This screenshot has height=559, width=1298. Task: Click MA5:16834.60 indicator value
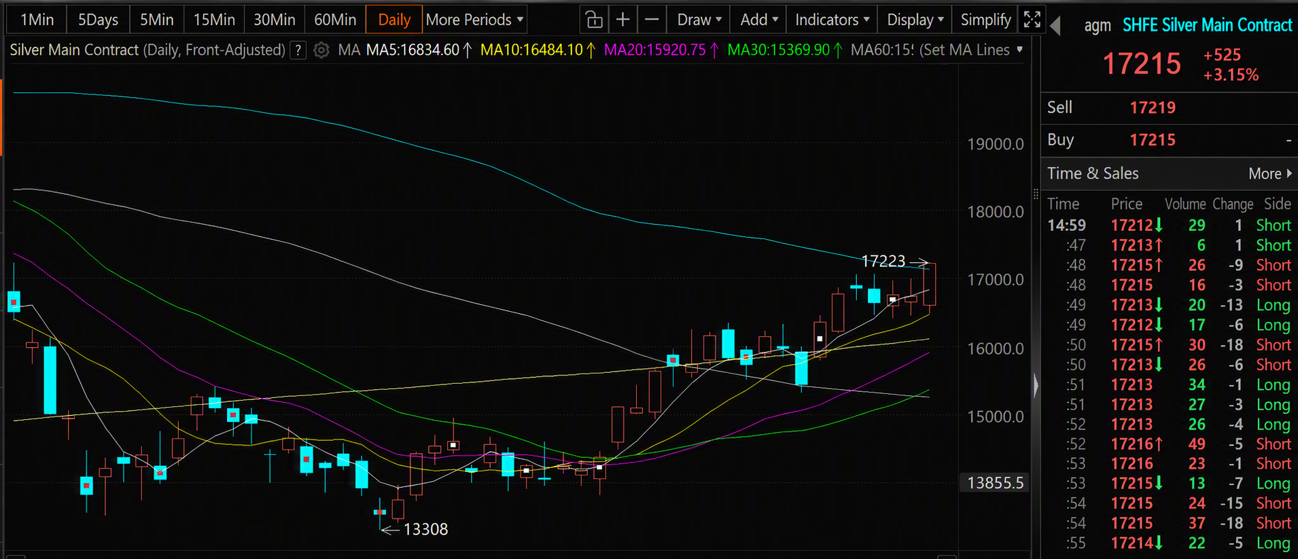[419, 50]
